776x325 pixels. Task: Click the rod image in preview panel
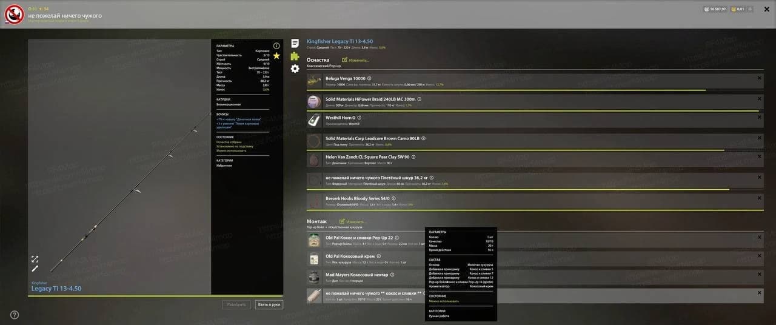pos(130,192)
